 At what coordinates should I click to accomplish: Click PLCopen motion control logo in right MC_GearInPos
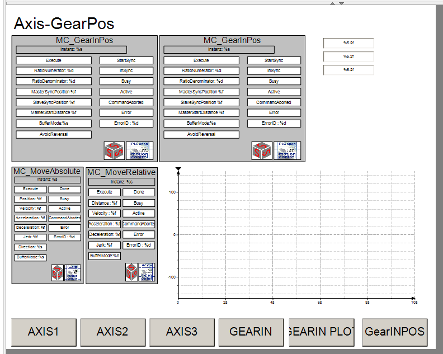[286, 150]
